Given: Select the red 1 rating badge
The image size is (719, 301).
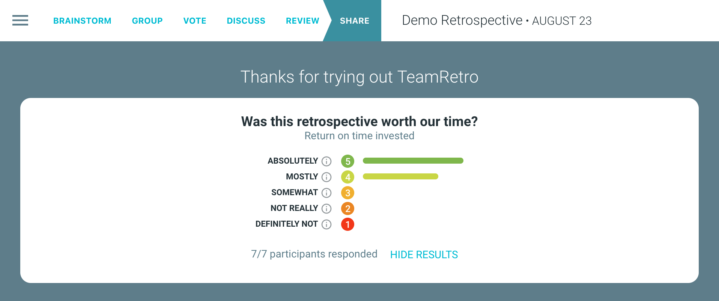Looking at the screenshot, I should click(x=347, y=224).
